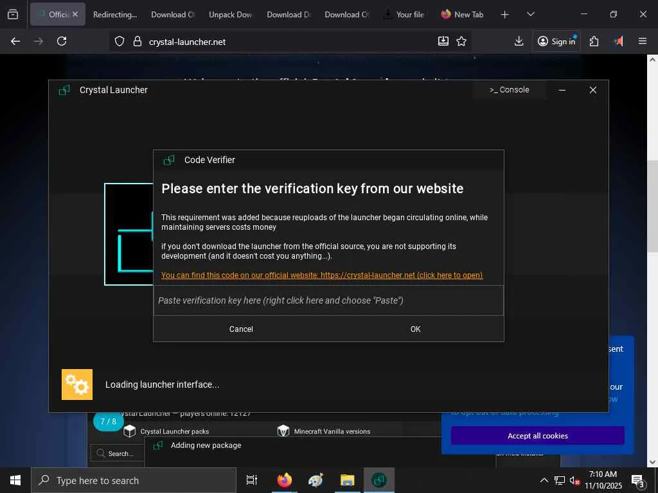Switch to the Your file tab
Viewport: 658px width, 493px height.
pos(404,15)
